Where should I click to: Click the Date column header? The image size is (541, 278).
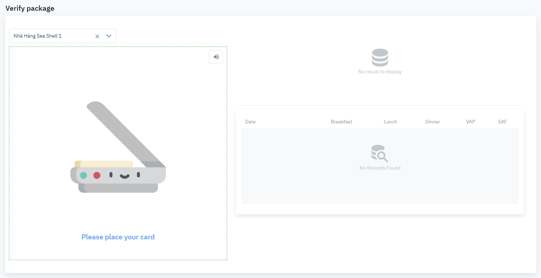pos(250,122)
